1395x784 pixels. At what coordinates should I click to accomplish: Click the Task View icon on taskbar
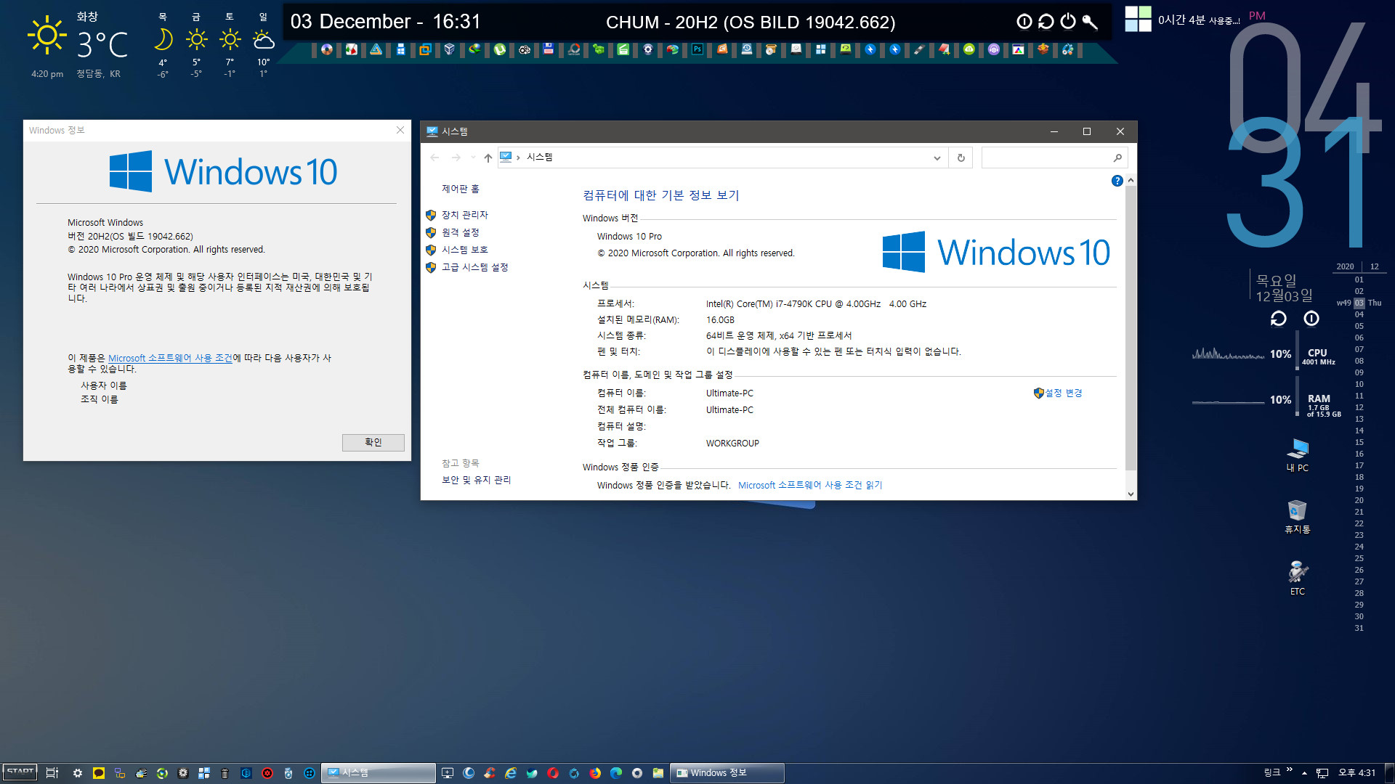pyautogui.click(x=52, y=773)
